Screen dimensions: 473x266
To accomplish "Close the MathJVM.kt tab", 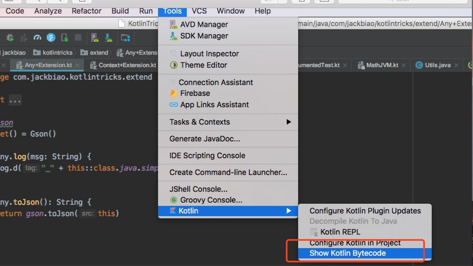I will (404, 65).
